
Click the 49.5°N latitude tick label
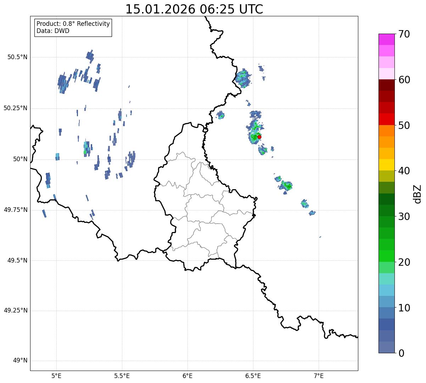[17, 260]
